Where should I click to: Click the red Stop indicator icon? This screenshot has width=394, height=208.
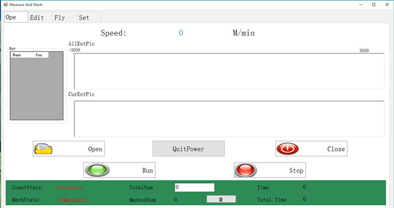[x=246, y=170]
